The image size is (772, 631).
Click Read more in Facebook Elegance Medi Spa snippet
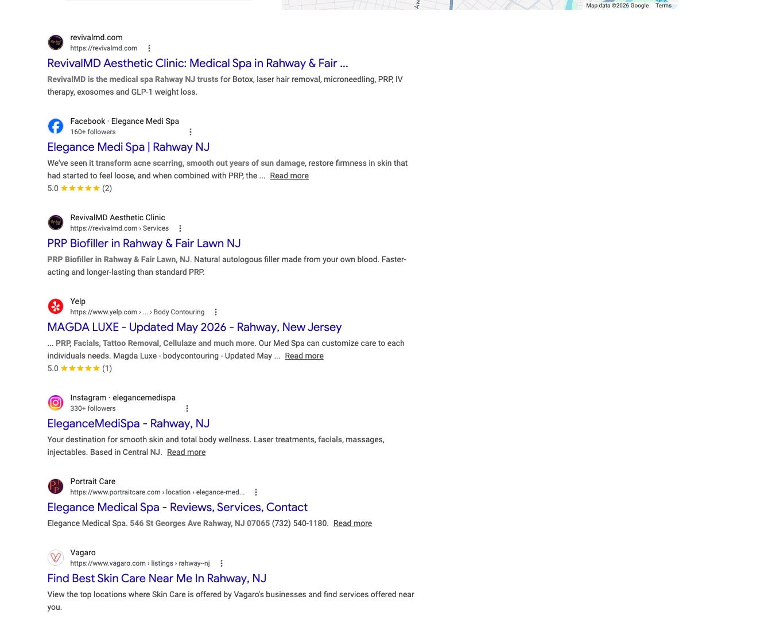pyautogui.click(x=289, y=176)
